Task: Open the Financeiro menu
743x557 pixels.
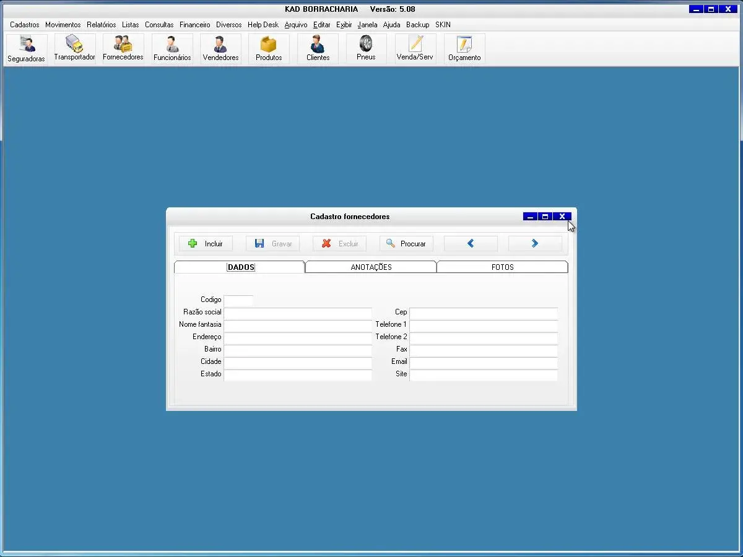Action: point(195,25)
